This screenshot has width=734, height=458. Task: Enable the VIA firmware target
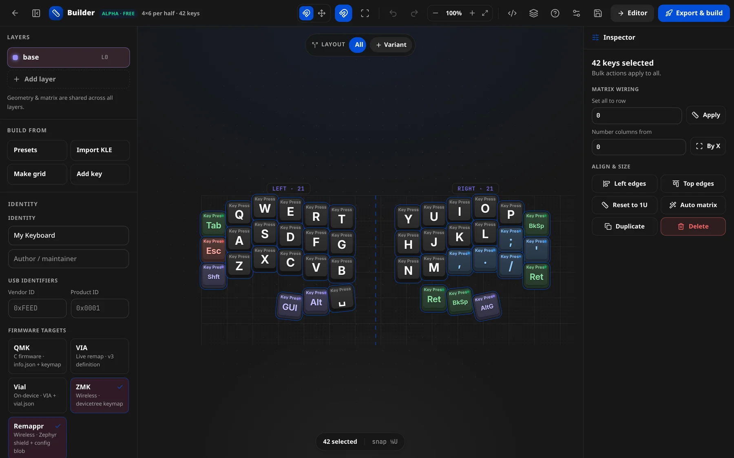point(99,356)
